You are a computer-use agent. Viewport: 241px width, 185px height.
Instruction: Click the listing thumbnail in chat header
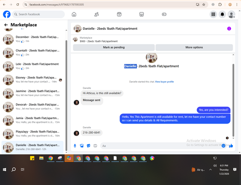[78, 28]
